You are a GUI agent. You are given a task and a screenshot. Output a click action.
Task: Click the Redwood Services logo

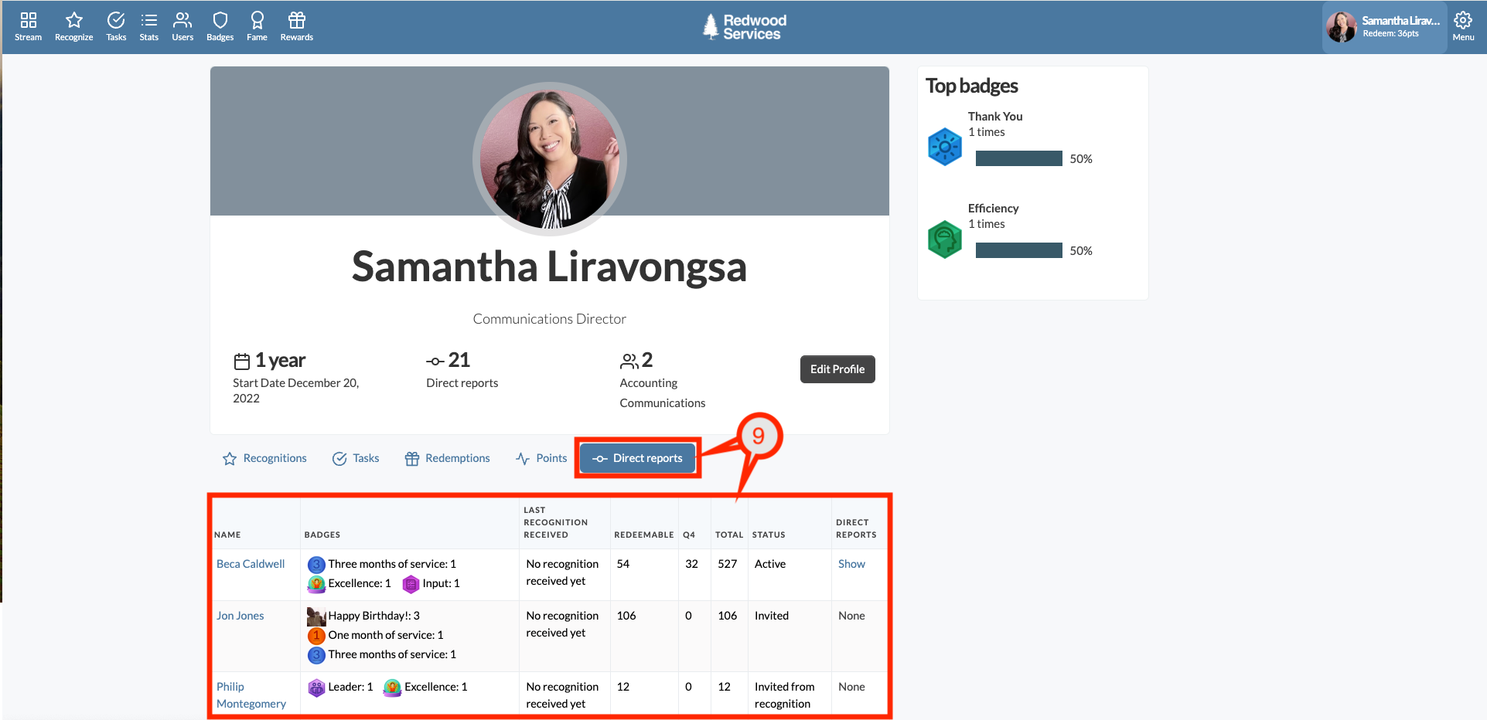pos(745,27)
